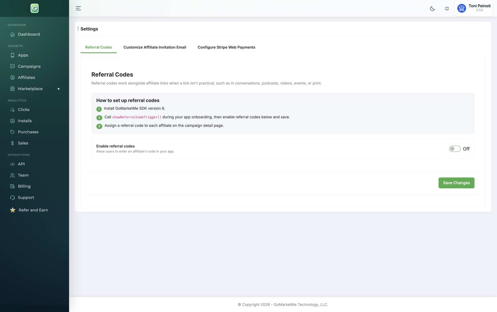Click the showReferralCodeTrigger() code text
The image size is (497, 312).
[137, 117]
